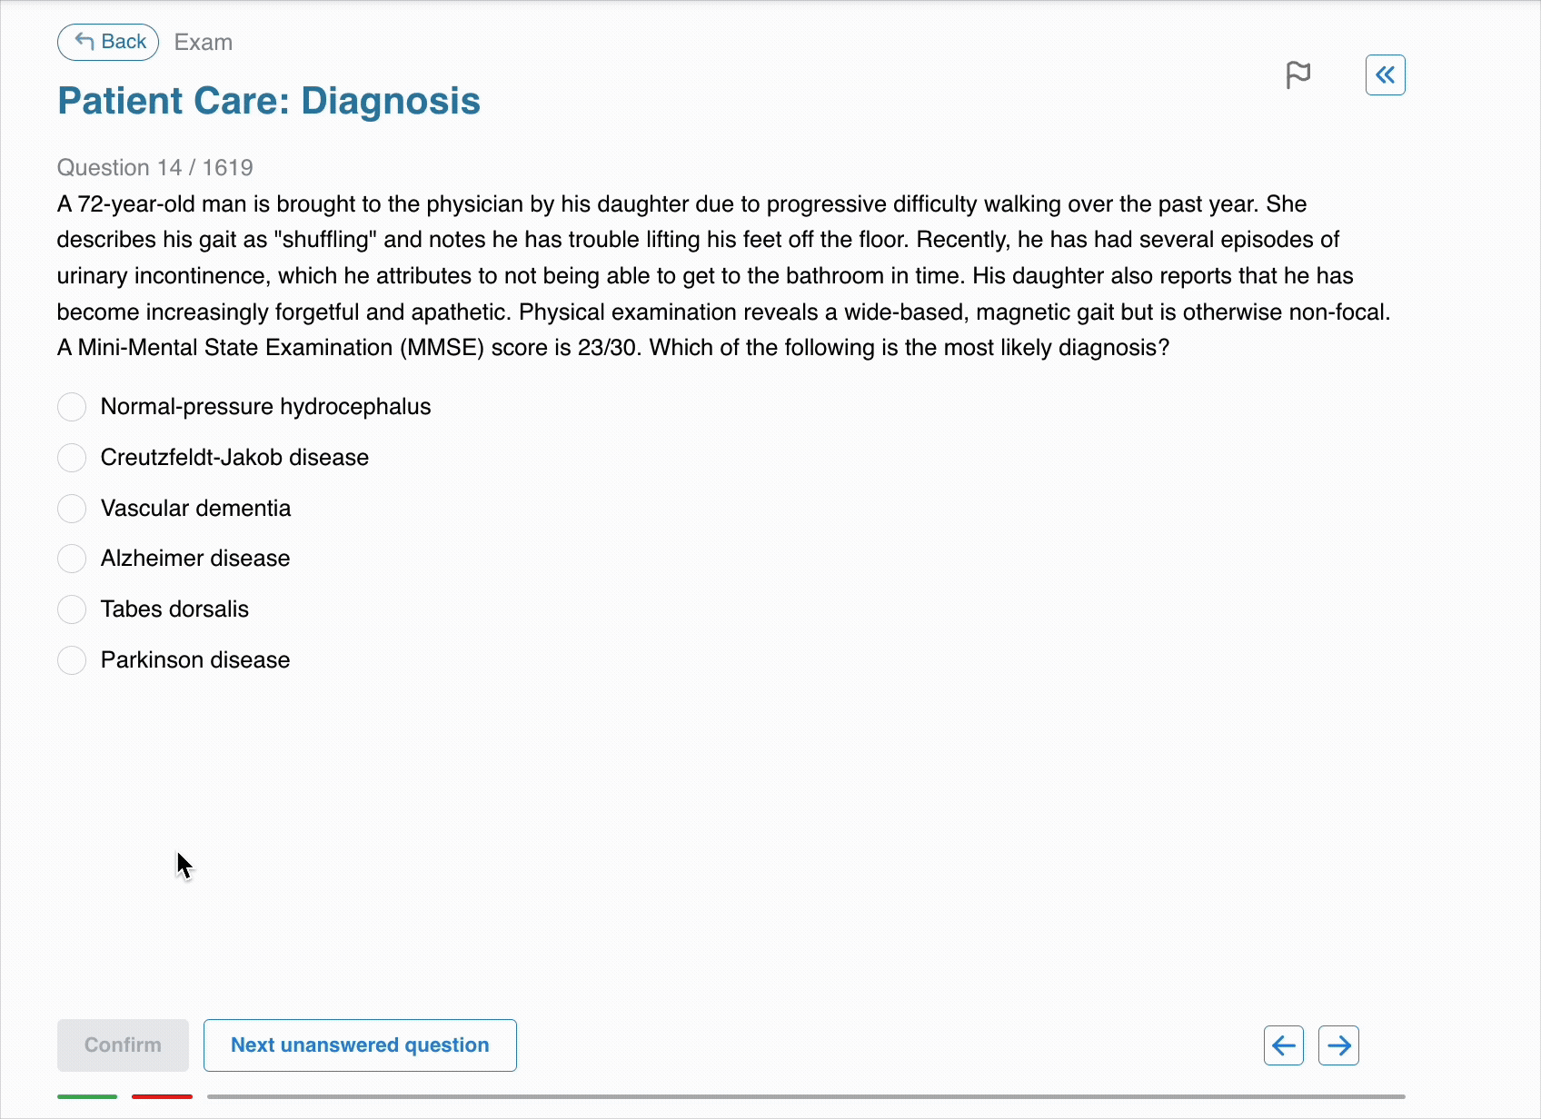The width and height of the screenshot is (1541, 1119).
Task: Choose Parkinson disease option
Action: pyautogui.click(x=72, y=660)
